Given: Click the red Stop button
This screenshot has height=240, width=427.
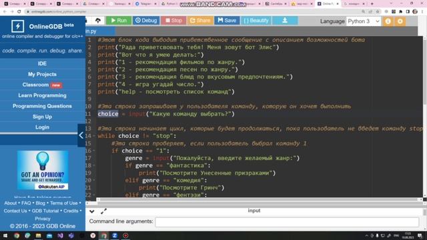Looking at the screenshot, I should coord(173,21).
